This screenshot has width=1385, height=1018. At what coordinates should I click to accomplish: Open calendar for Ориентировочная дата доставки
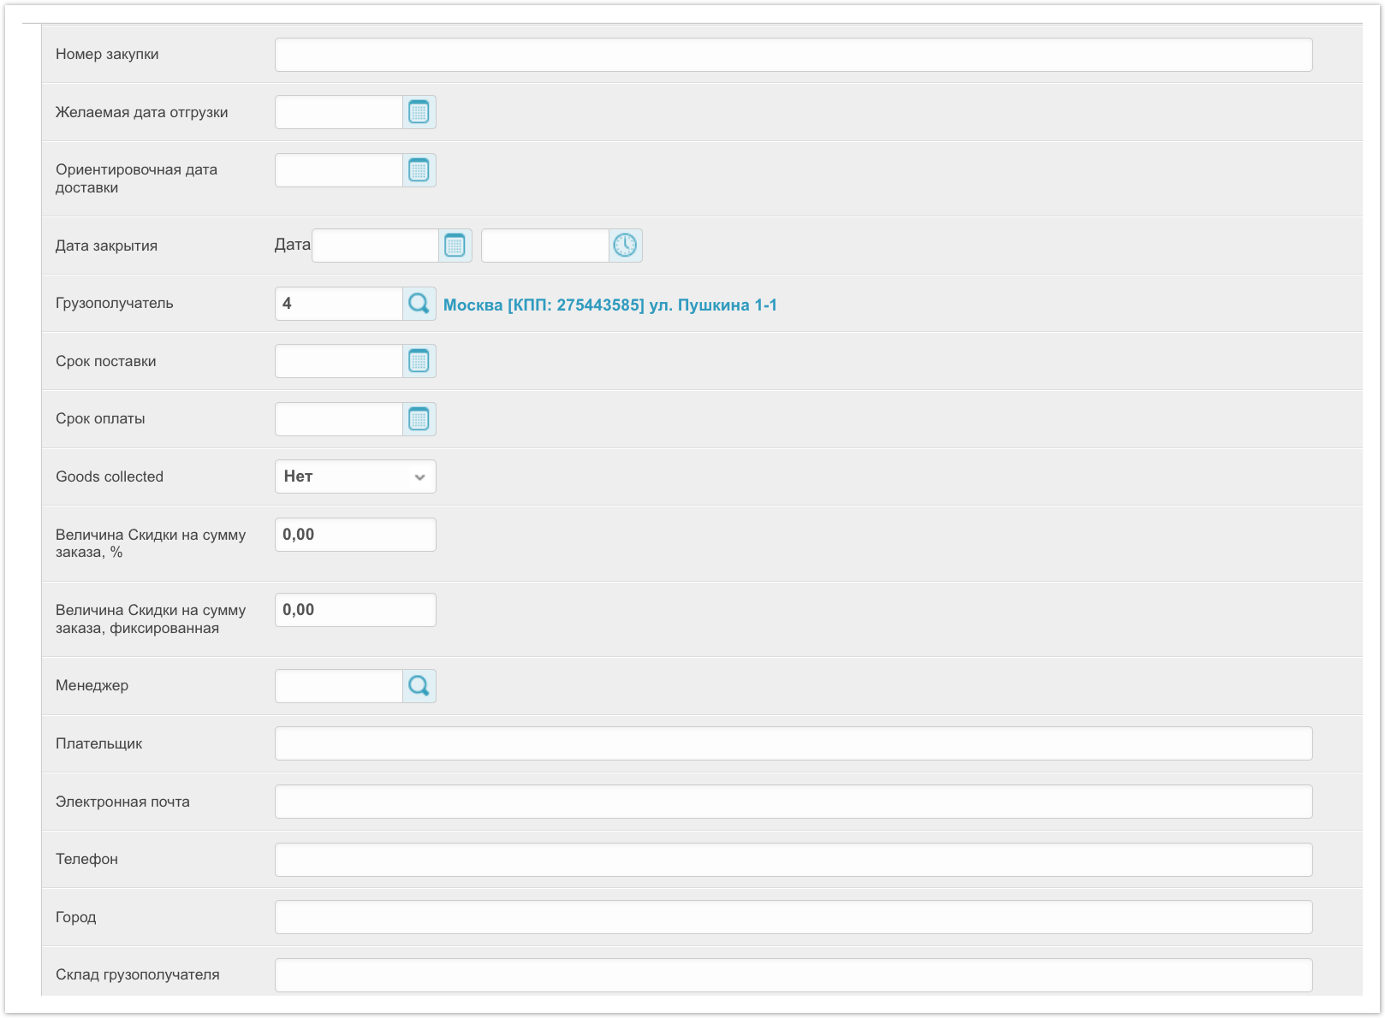(419, 170)
